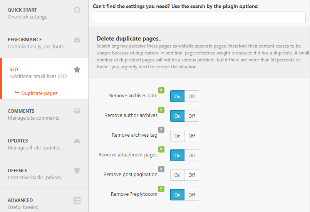Click the list icon beside Advanced
The width and height of the screenshot is (310, 212).
click(x=77, y=200)
